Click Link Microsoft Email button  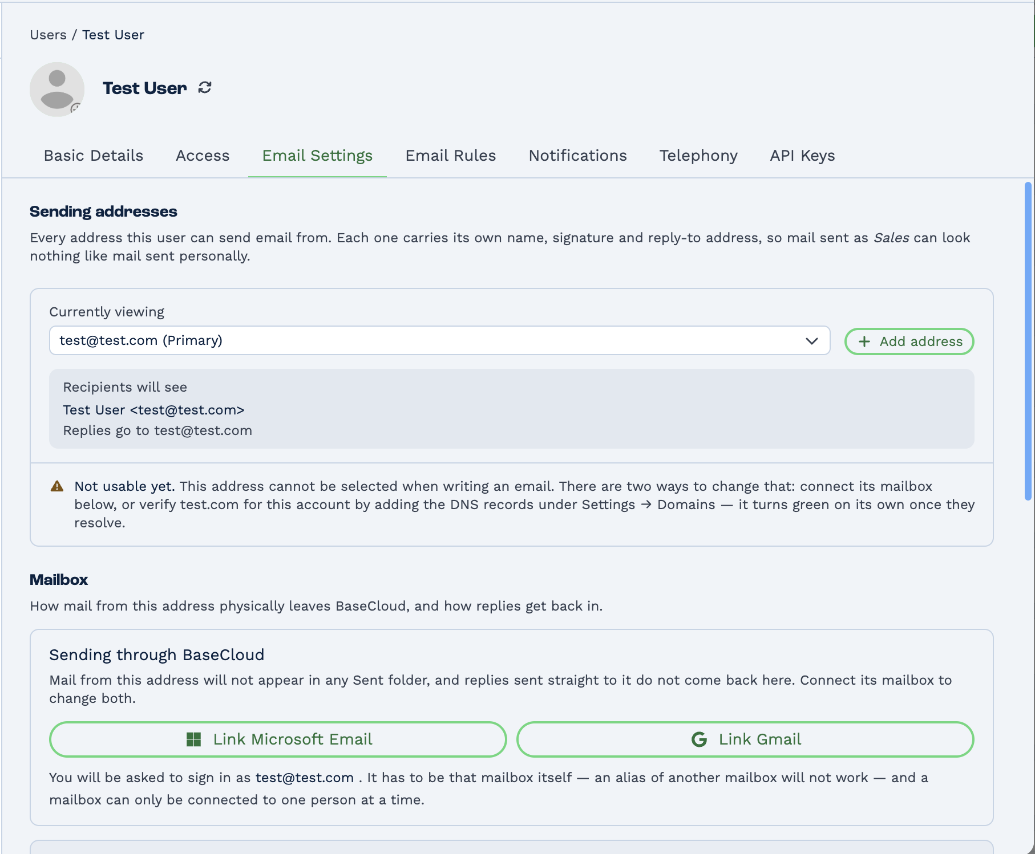(278, 739)
